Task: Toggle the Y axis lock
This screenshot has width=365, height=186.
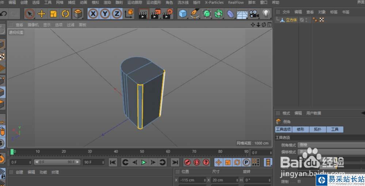Action: point(105,14)
